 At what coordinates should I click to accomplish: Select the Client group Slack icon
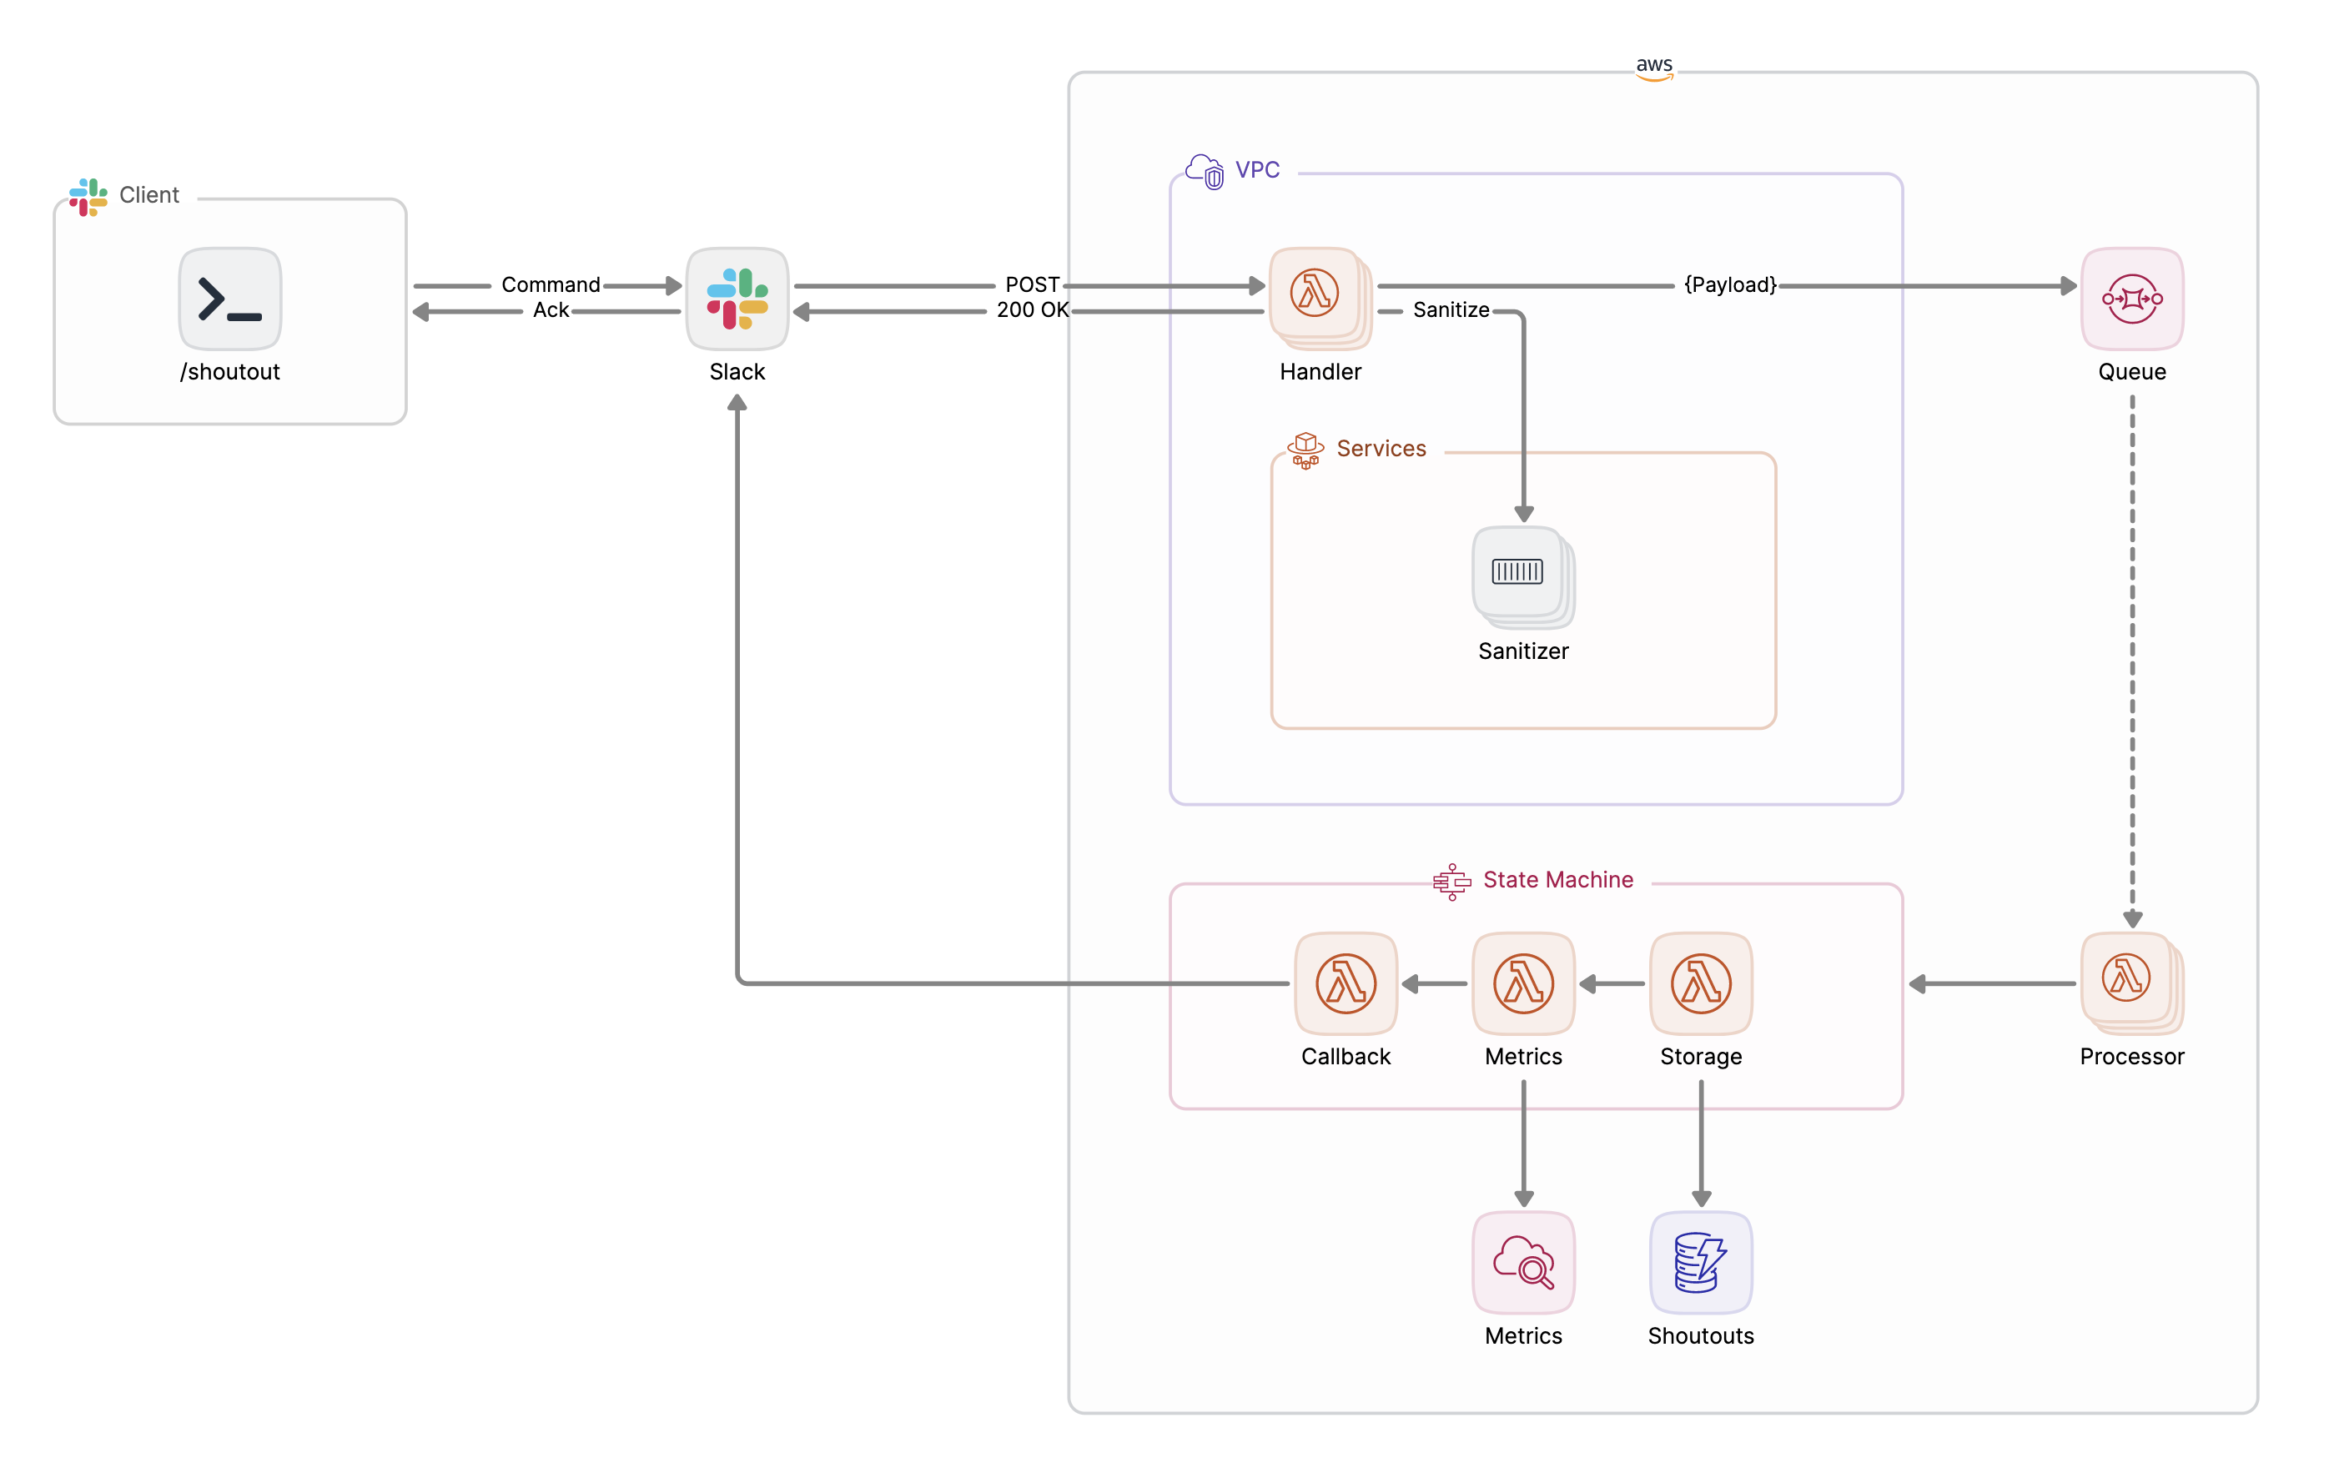[x=88, y=197]
